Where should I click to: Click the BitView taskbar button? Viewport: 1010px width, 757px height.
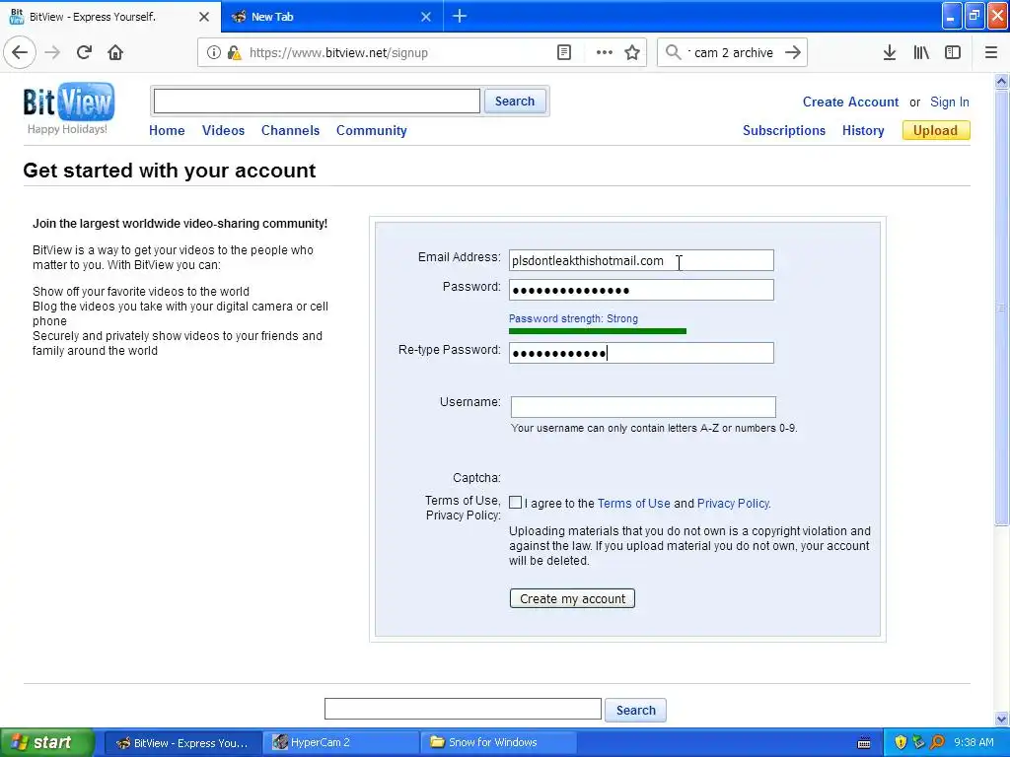[x=181, y=743]
